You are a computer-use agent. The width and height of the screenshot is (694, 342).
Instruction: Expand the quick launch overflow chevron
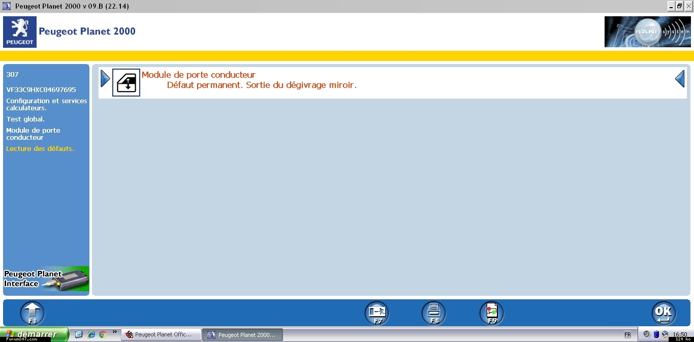[x=115, y=332]
